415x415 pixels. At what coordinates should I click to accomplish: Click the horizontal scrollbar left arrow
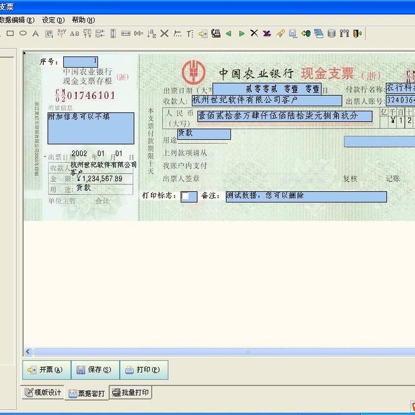[28, 352]
